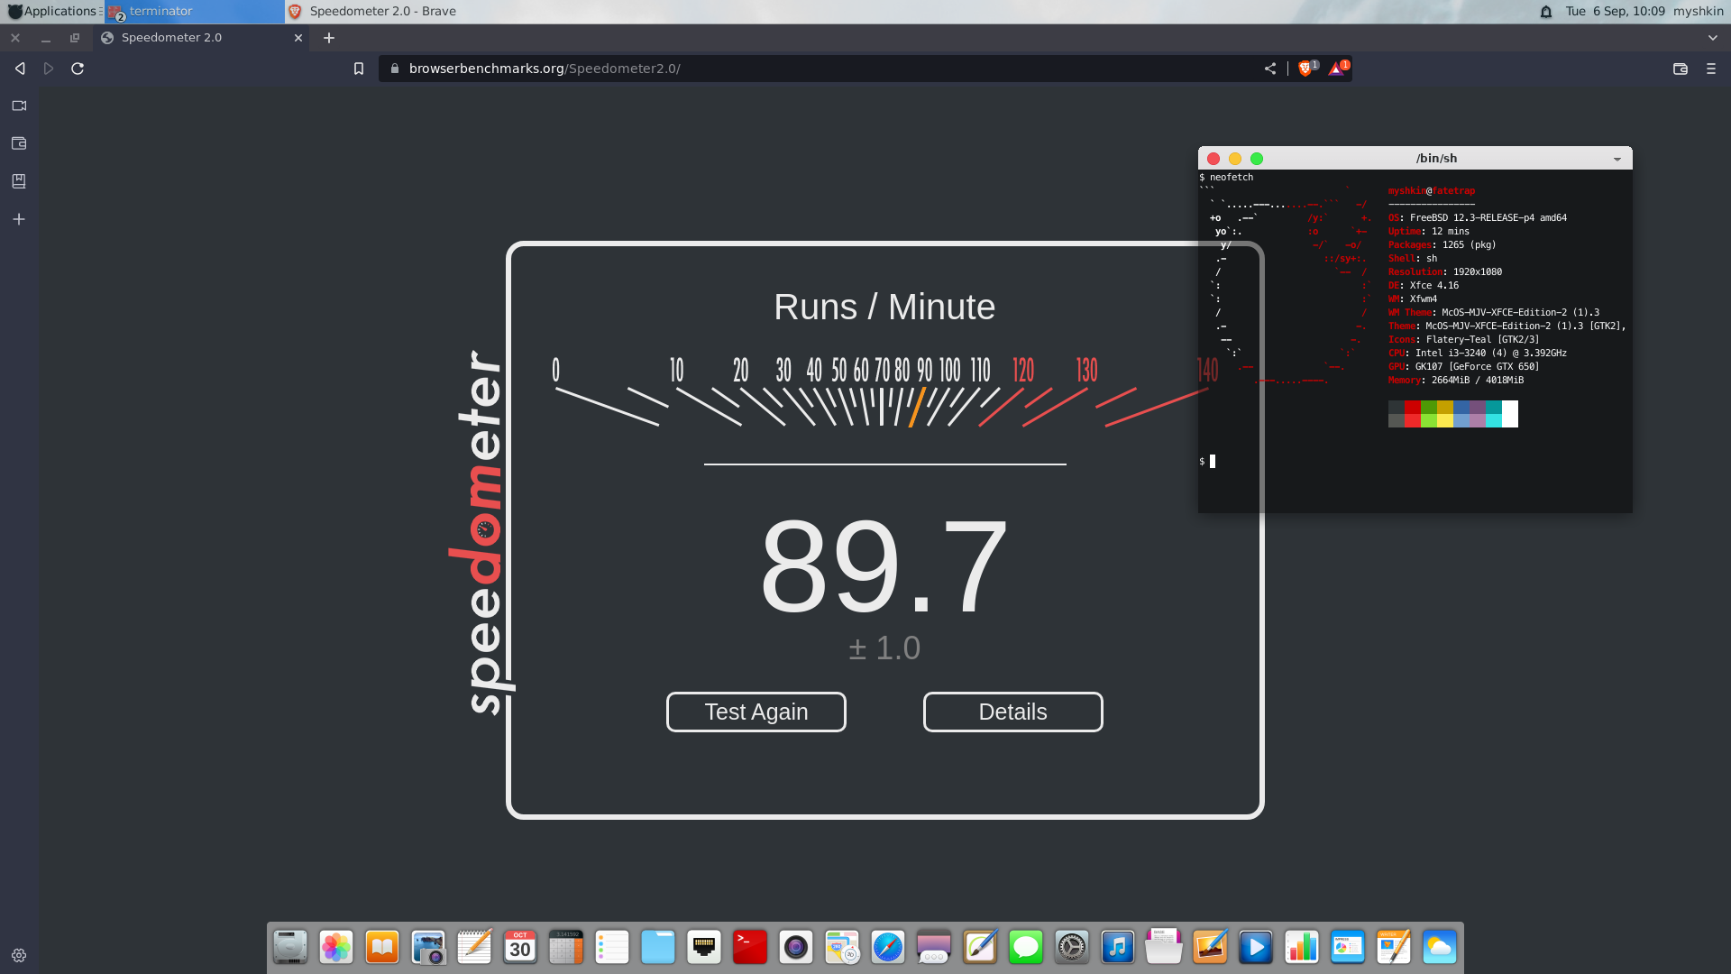
Task: Reload the Speedometer page
Action: click(x=78, y=69)
